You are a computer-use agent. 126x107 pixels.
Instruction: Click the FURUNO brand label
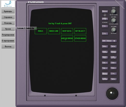[36, 2]
